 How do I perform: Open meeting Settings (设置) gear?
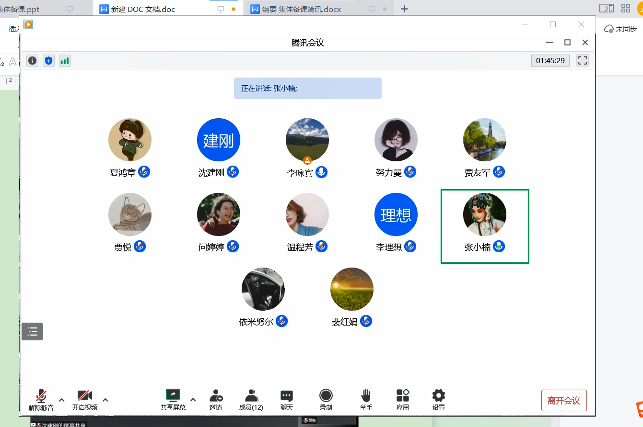tap(438, 400)
